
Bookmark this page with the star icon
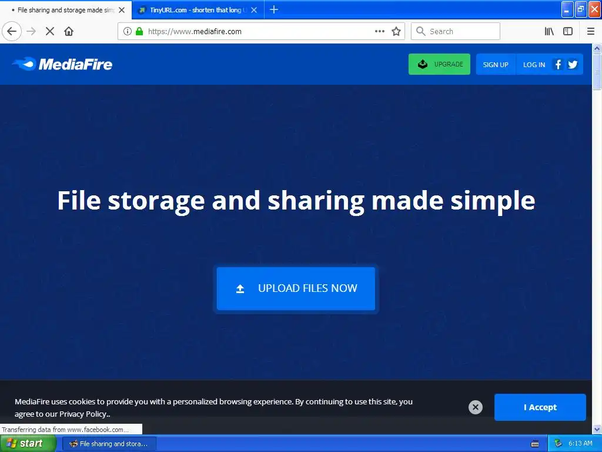[x=396, y=31]
